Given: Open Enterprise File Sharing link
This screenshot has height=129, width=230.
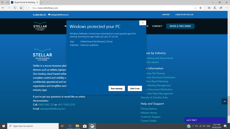Looking at the screenshot, I should 155,73.
